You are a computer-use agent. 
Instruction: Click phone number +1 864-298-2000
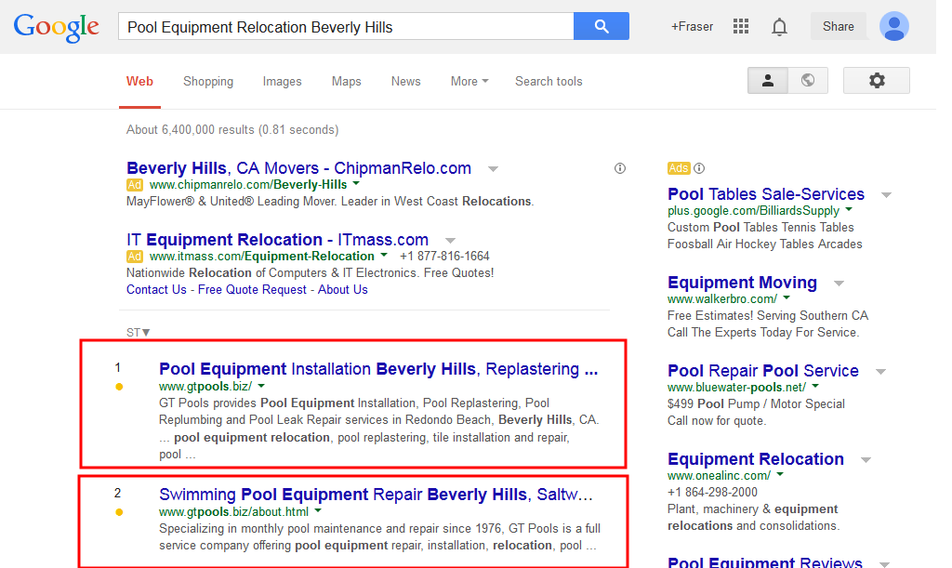tap(713, 492)
